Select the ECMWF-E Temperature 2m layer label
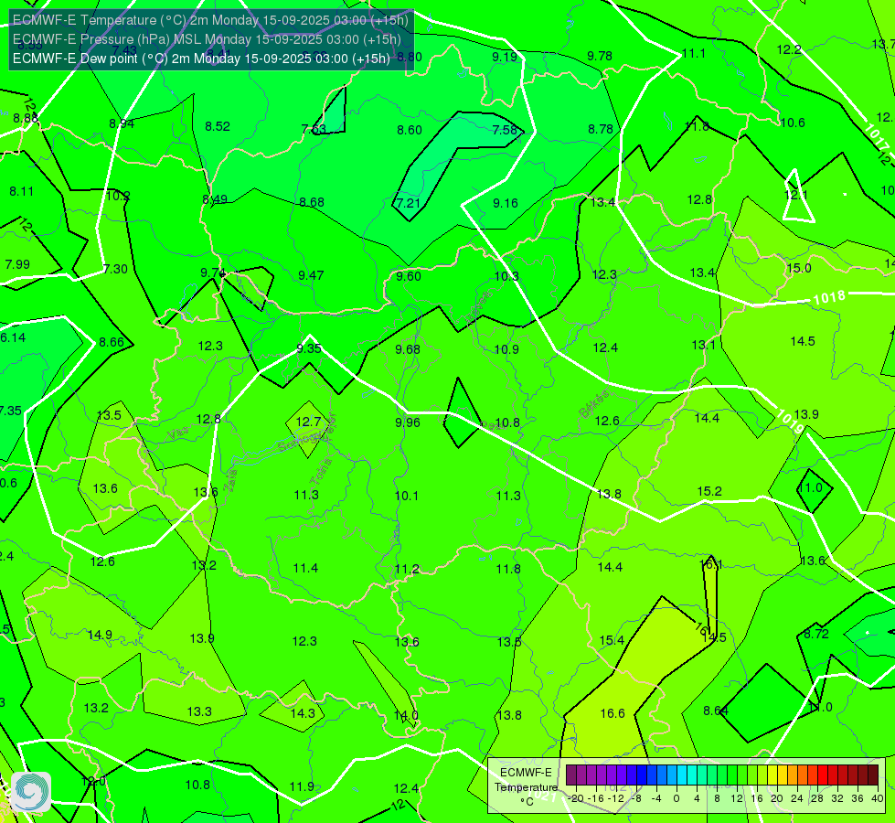895x823 pixels. coord(210,20)
